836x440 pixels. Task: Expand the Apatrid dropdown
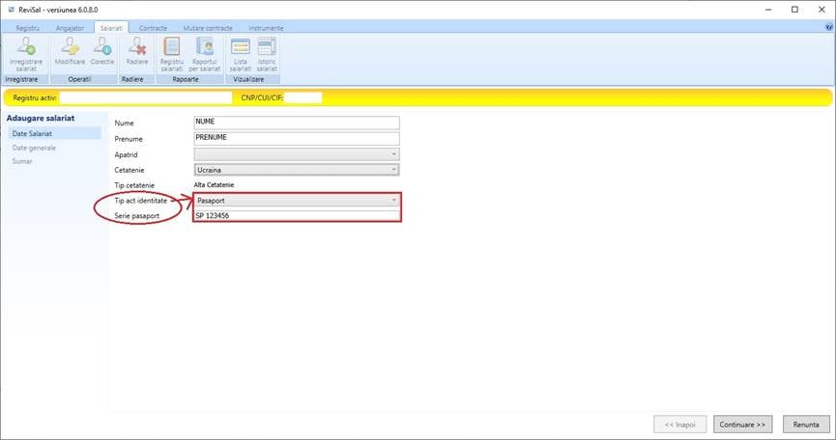(297, 153)
